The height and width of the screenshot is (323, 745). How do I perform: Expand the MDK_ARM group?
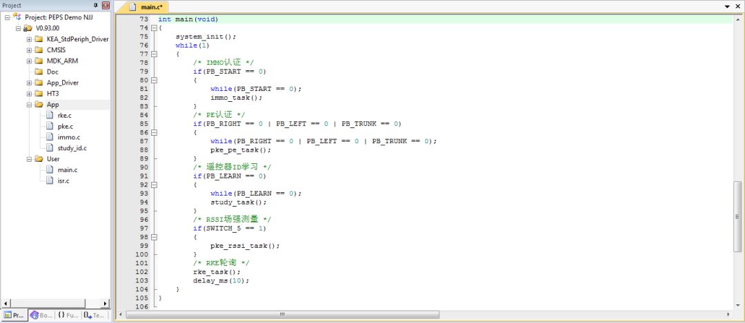coord(29,61)
